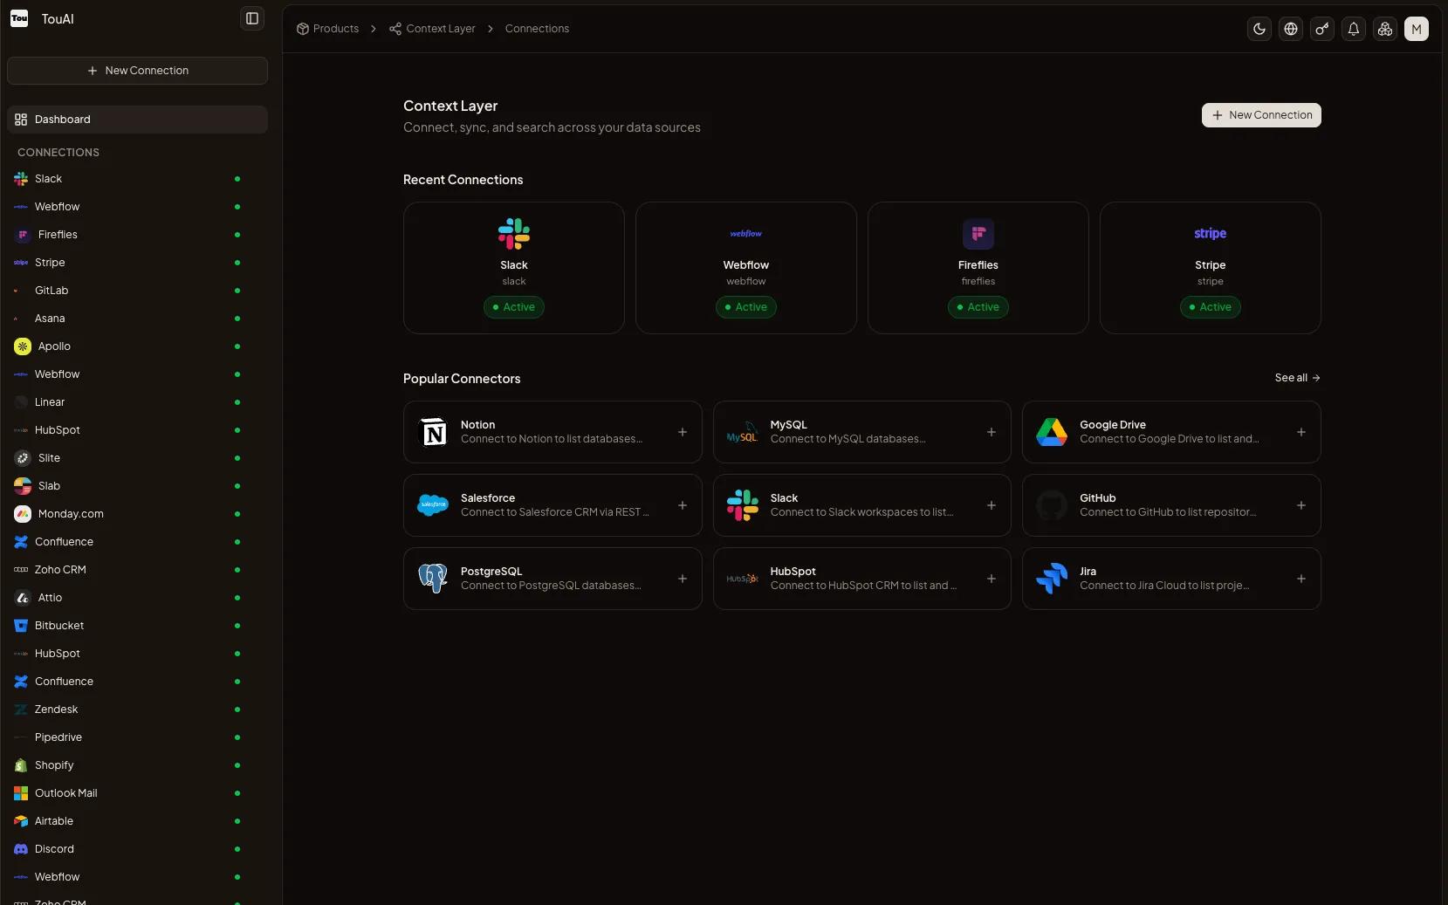Open notifications bell icon
The height and width of the screenshot is (905, 1448).
click(1353, 29)
